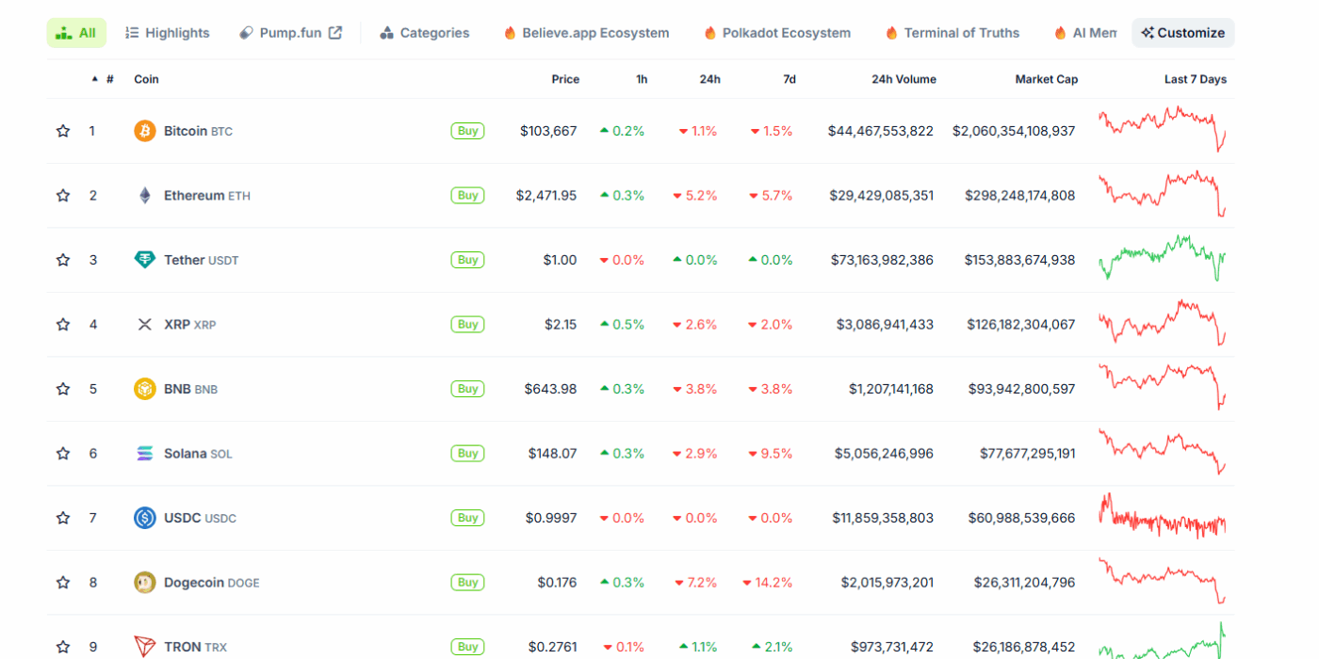Switch to the Highlights tab
This screenshot has width=1319, height=659.
[167, 33]
